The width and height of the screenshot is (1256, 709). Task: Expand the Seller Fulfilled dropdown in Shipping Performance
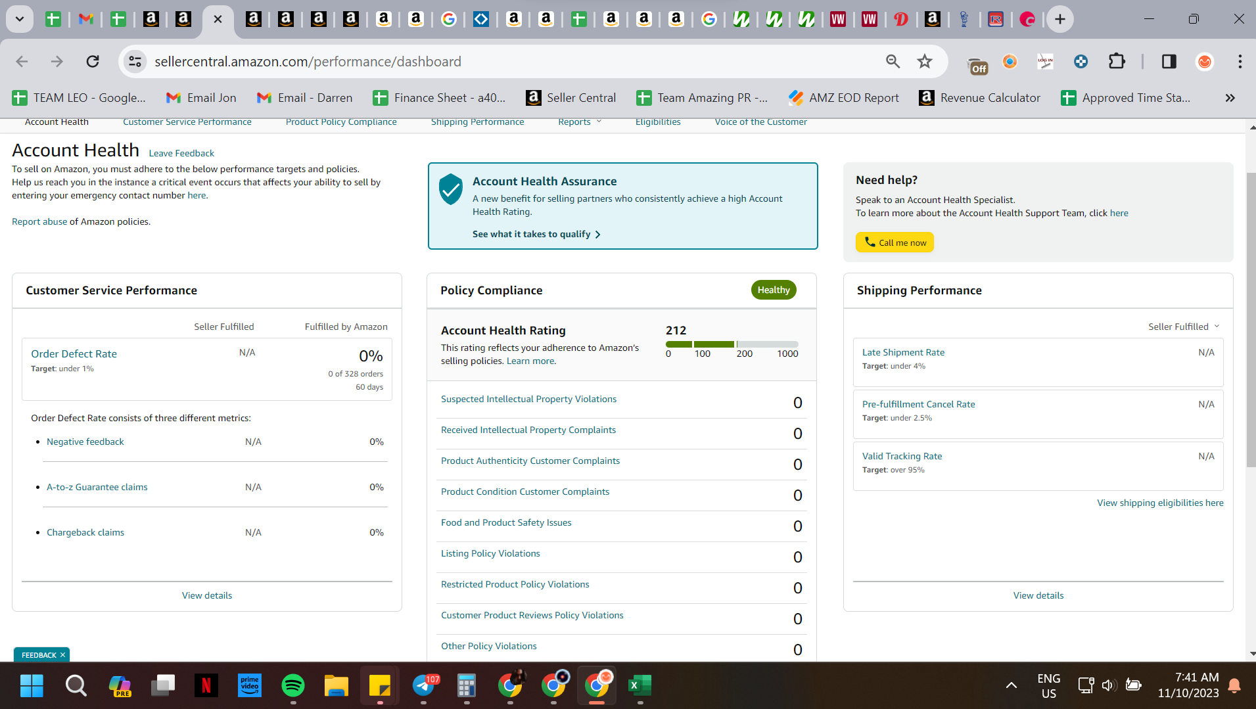pos(1184,327)
